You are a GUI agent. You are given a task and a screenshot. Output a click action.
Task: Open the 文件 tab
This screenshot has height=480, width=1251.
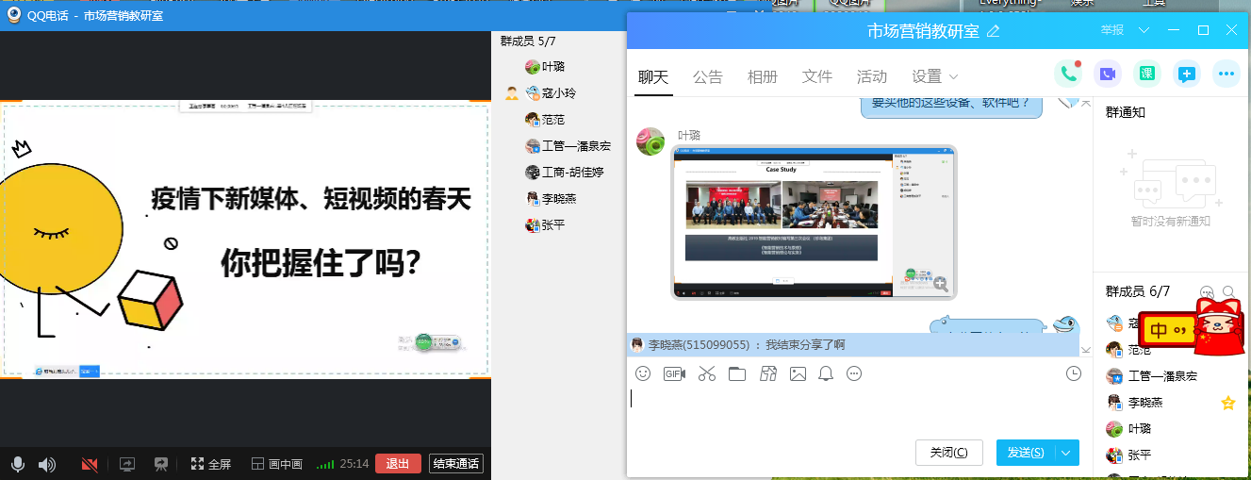point(817,76)
